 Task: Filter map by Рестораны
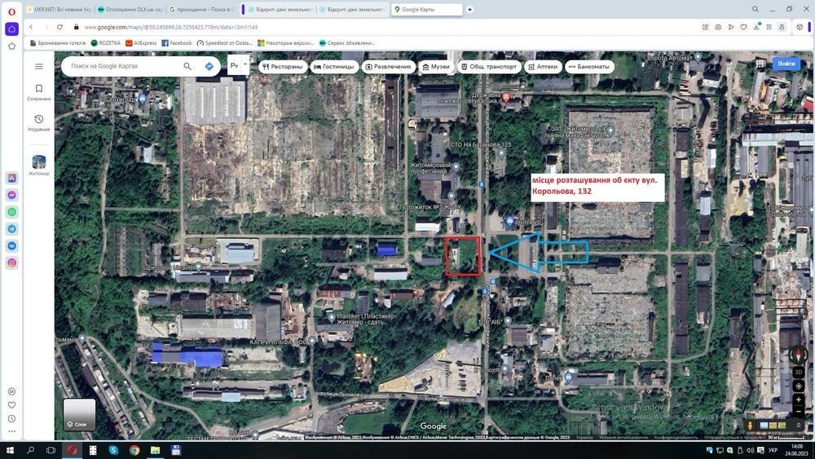click(282, 67)
